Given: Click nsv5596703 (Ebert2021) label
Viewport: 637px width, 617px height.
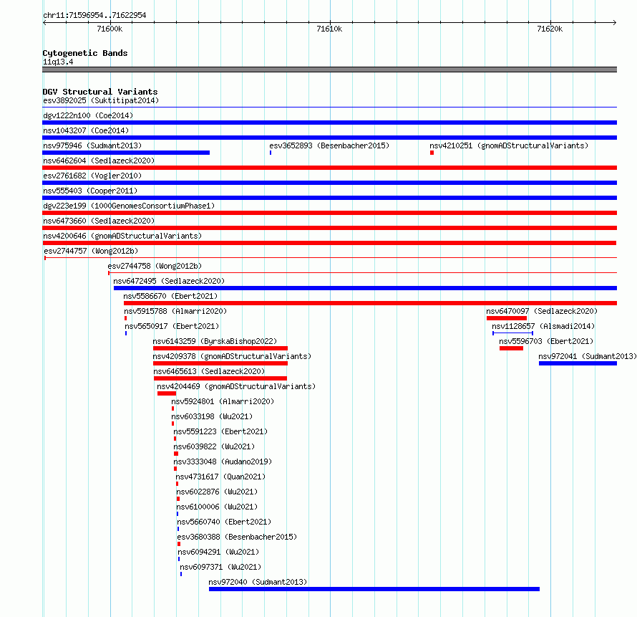Looking at the screenshot, I should [x=546, y=341].
